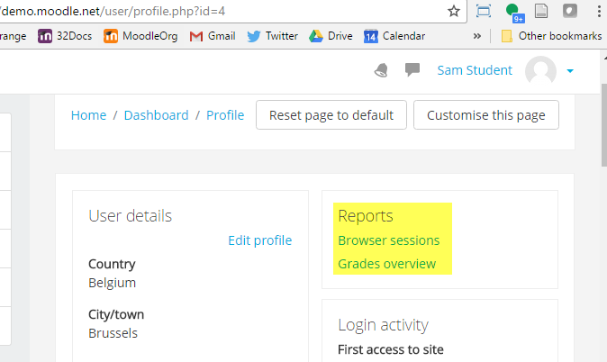The image size is (607, 362).
Task: Show hidden bookmarks with chevron
Action: [x=477, y=36]
